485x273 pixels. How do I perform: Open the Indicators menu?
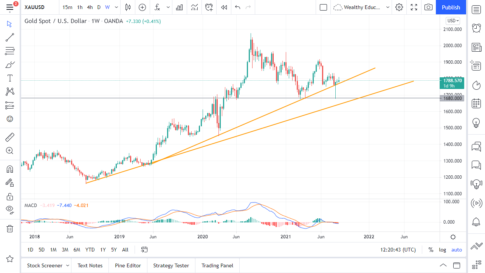pyautogui.click(x=157, y=7)
